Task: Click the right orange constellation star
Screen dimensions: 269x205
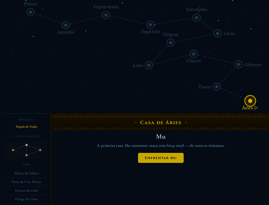Action: coord(40,150)
